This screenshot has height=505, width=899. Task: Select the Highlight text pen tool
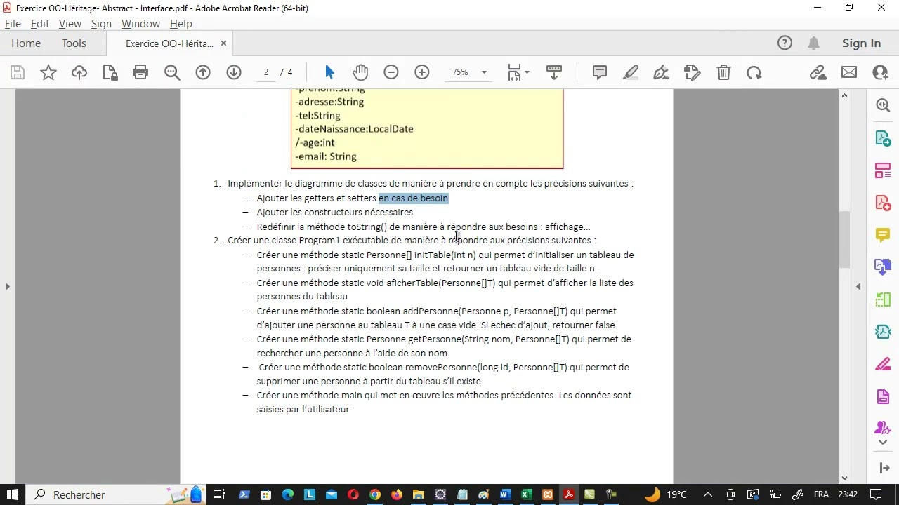(631, 72)
